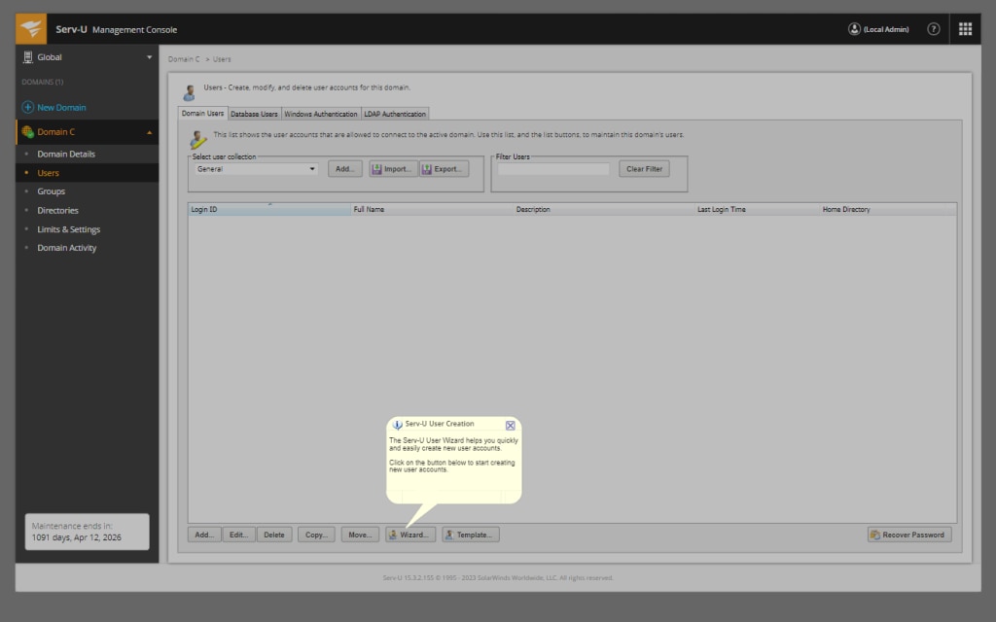Open the Serv-U apps grid icon
Image resolution: width=996 pixels, height=622 pixels.
(x=965, y=28)
